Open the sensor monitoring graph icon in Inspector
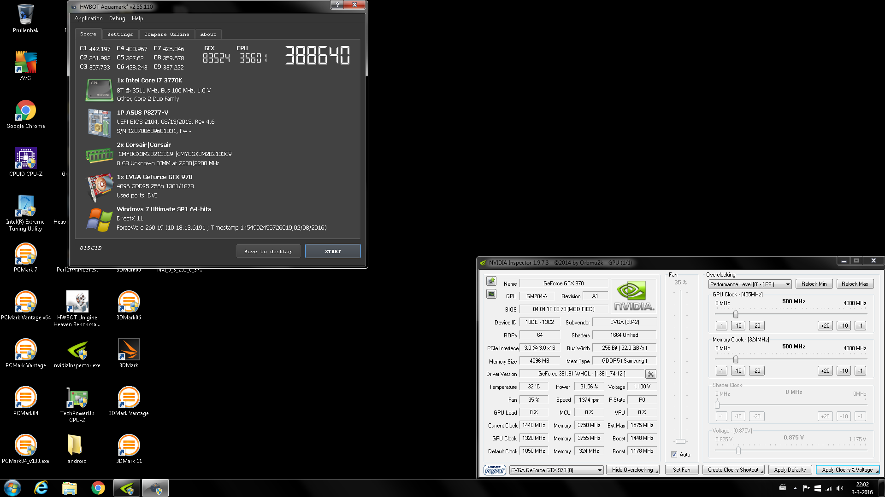Screen dimensions: 885x497 click(491, 294)
